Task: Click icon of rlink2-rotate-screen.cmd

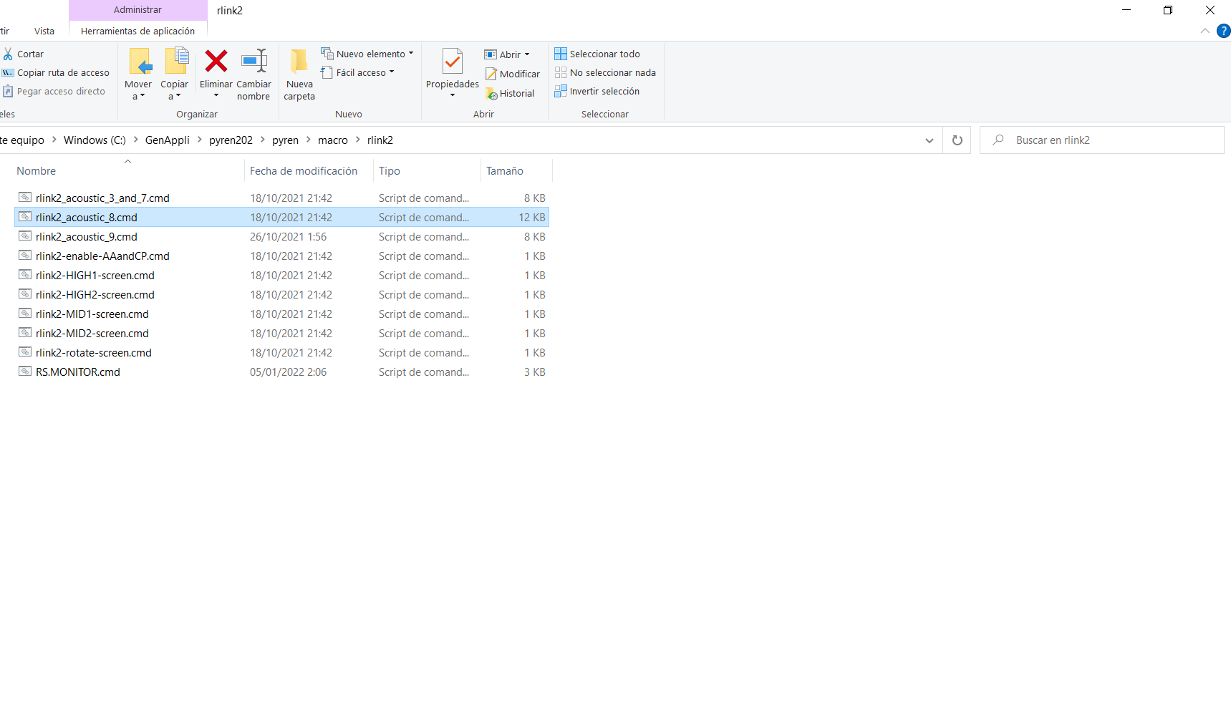Action: click(x=25, y=352)
